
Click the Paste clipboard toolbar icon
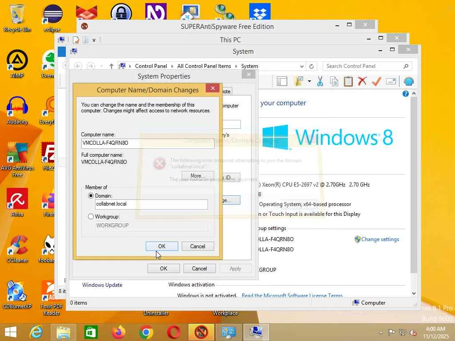[348, 82]
